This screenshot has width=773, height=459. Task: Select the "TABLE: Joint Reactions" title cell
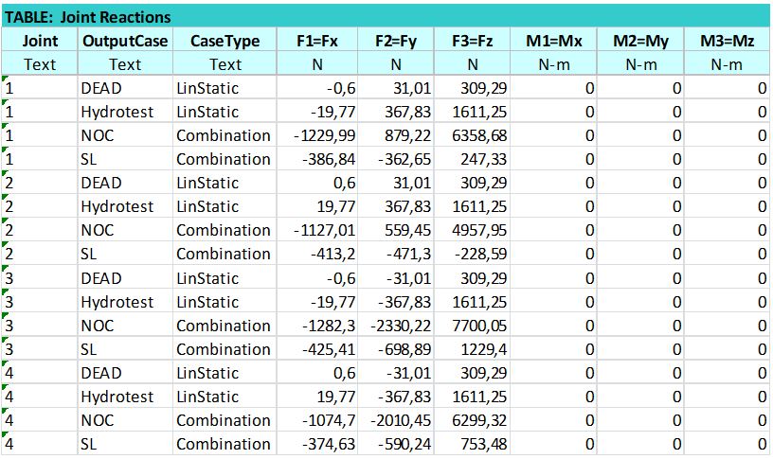pos(89,17)
